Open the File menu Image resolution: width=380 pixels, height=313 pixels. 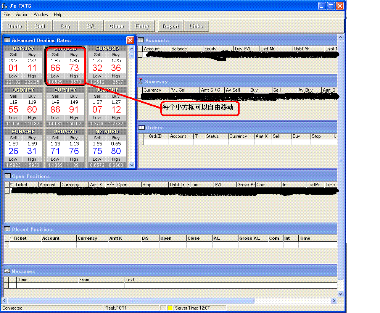(6, 15)
